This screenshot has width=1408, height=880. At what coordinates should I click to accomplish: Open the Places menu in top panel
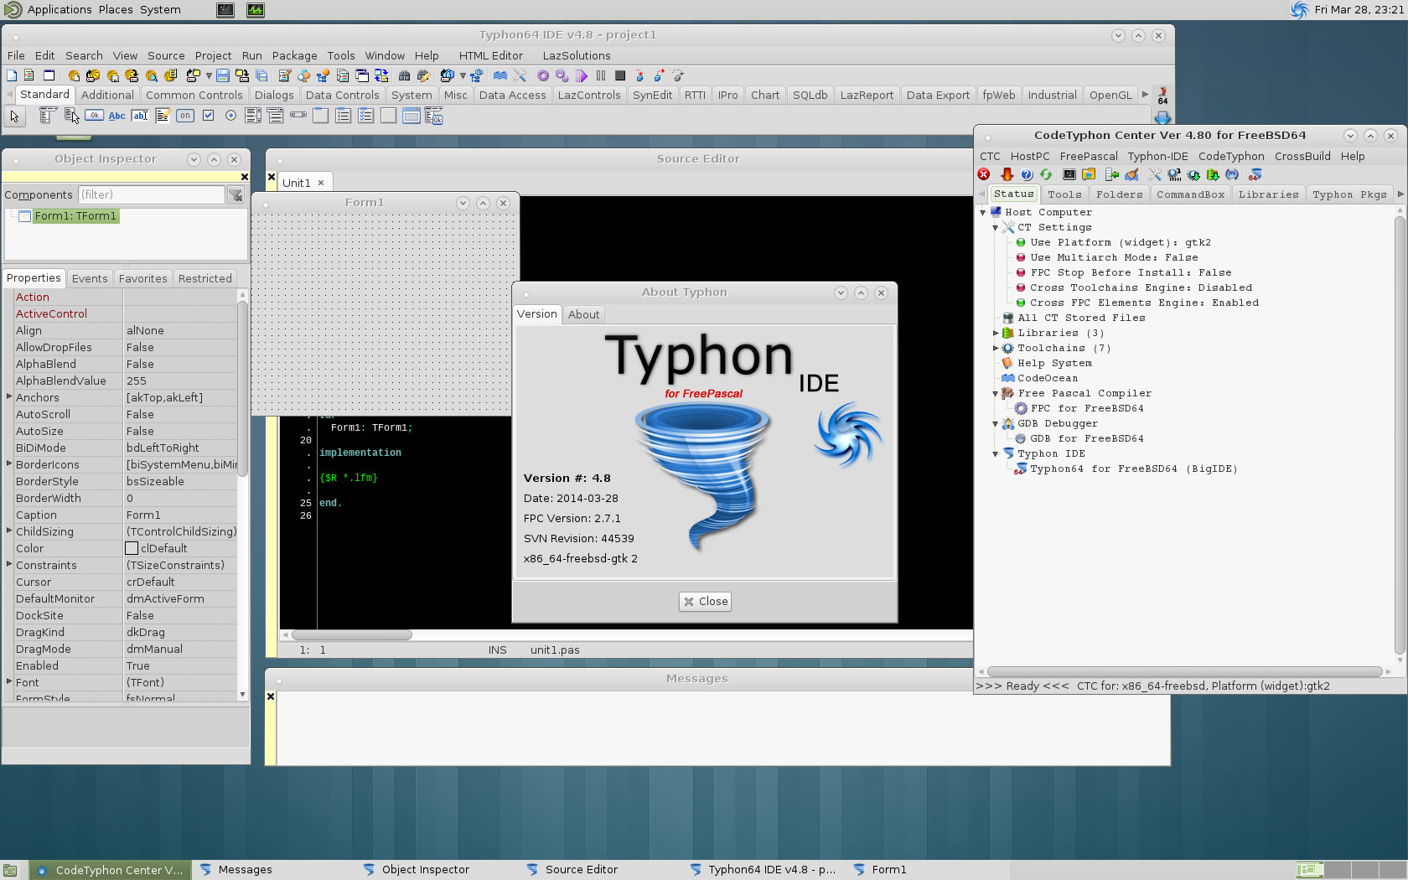[x=116, y=9]
